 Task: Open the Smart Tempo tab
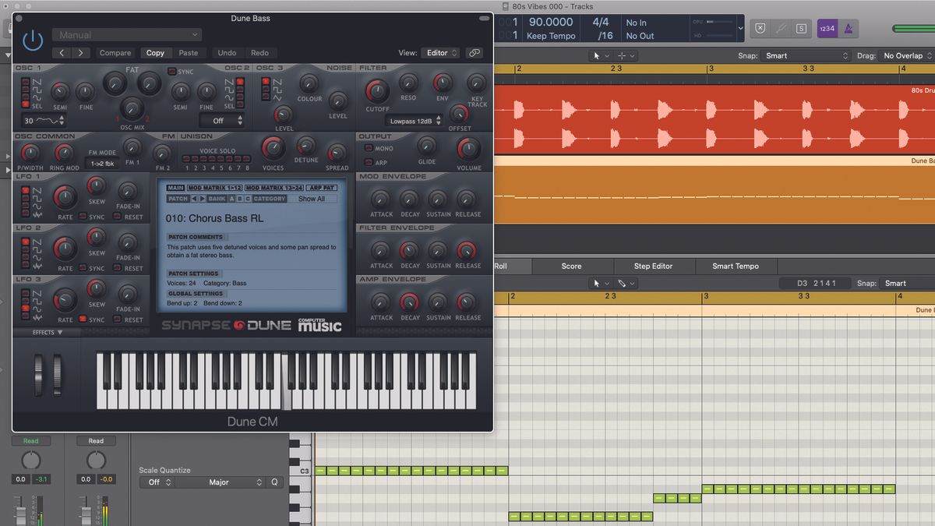(x=734, y=266)
